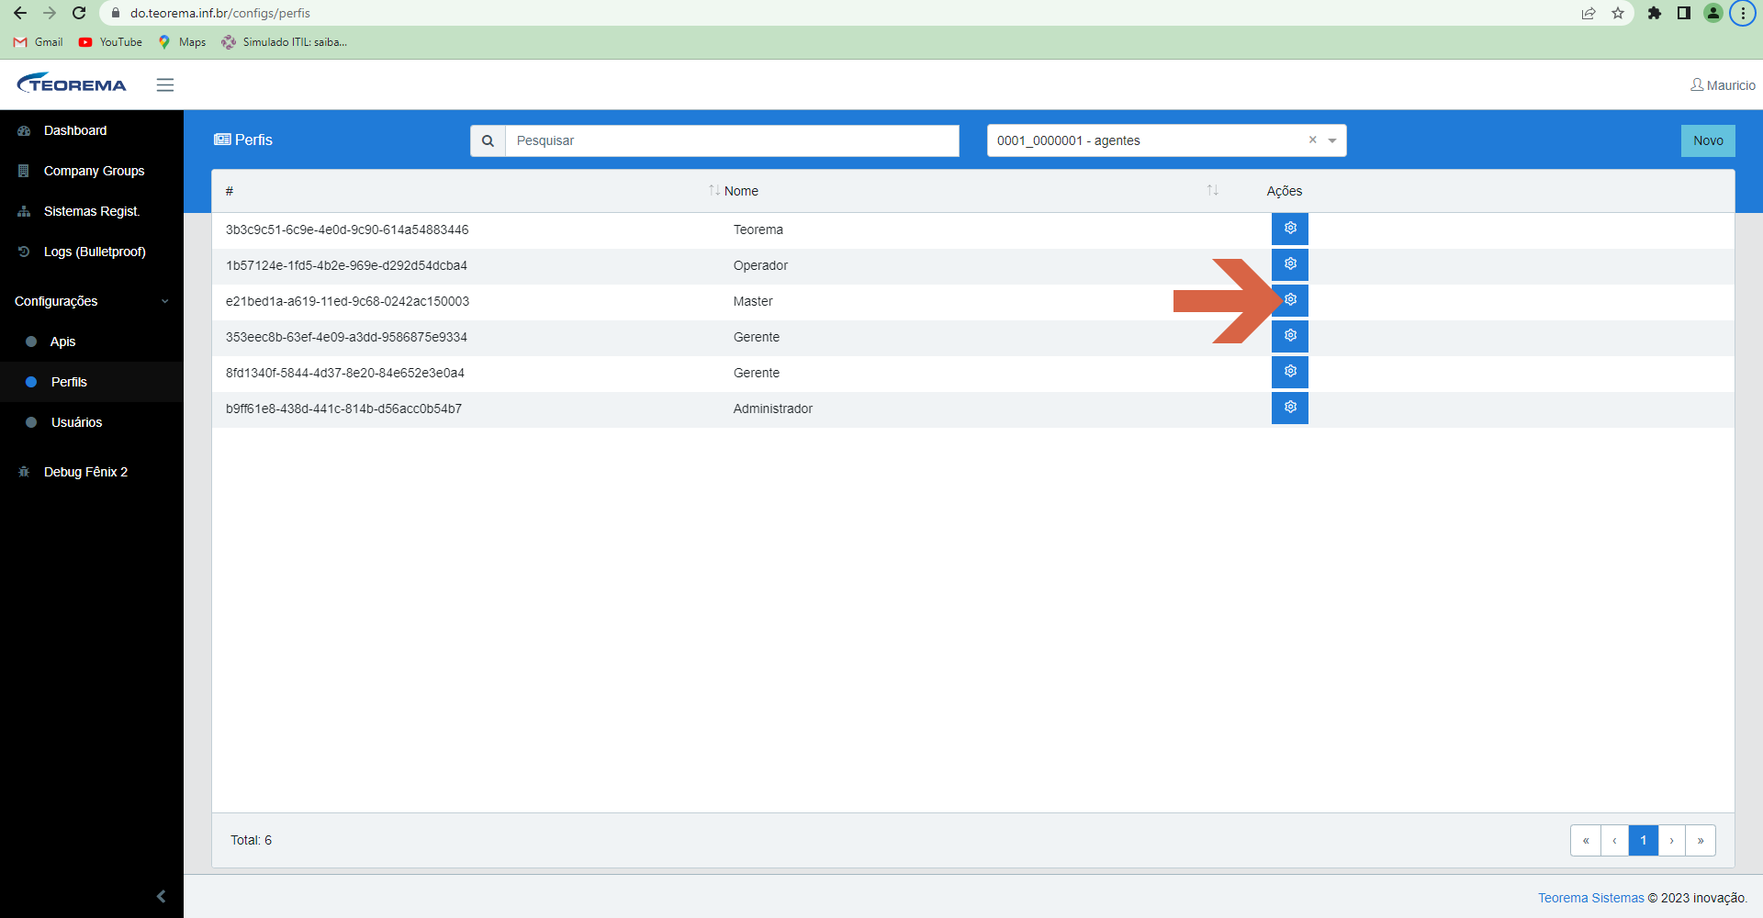Click the search magnifier icon
The width and height of the screenshot is (1763, 918).
coord(488,140)
